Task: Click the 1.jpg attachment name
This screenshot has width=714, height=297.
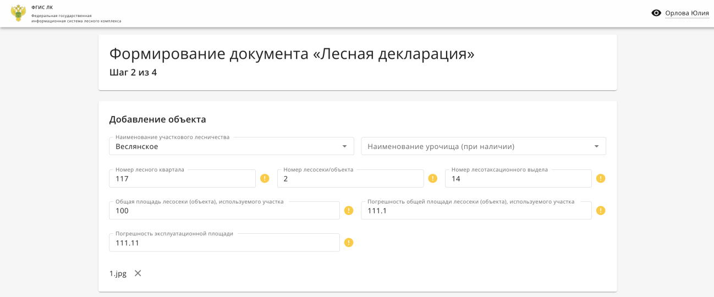Action: click(x=118, y=273)
